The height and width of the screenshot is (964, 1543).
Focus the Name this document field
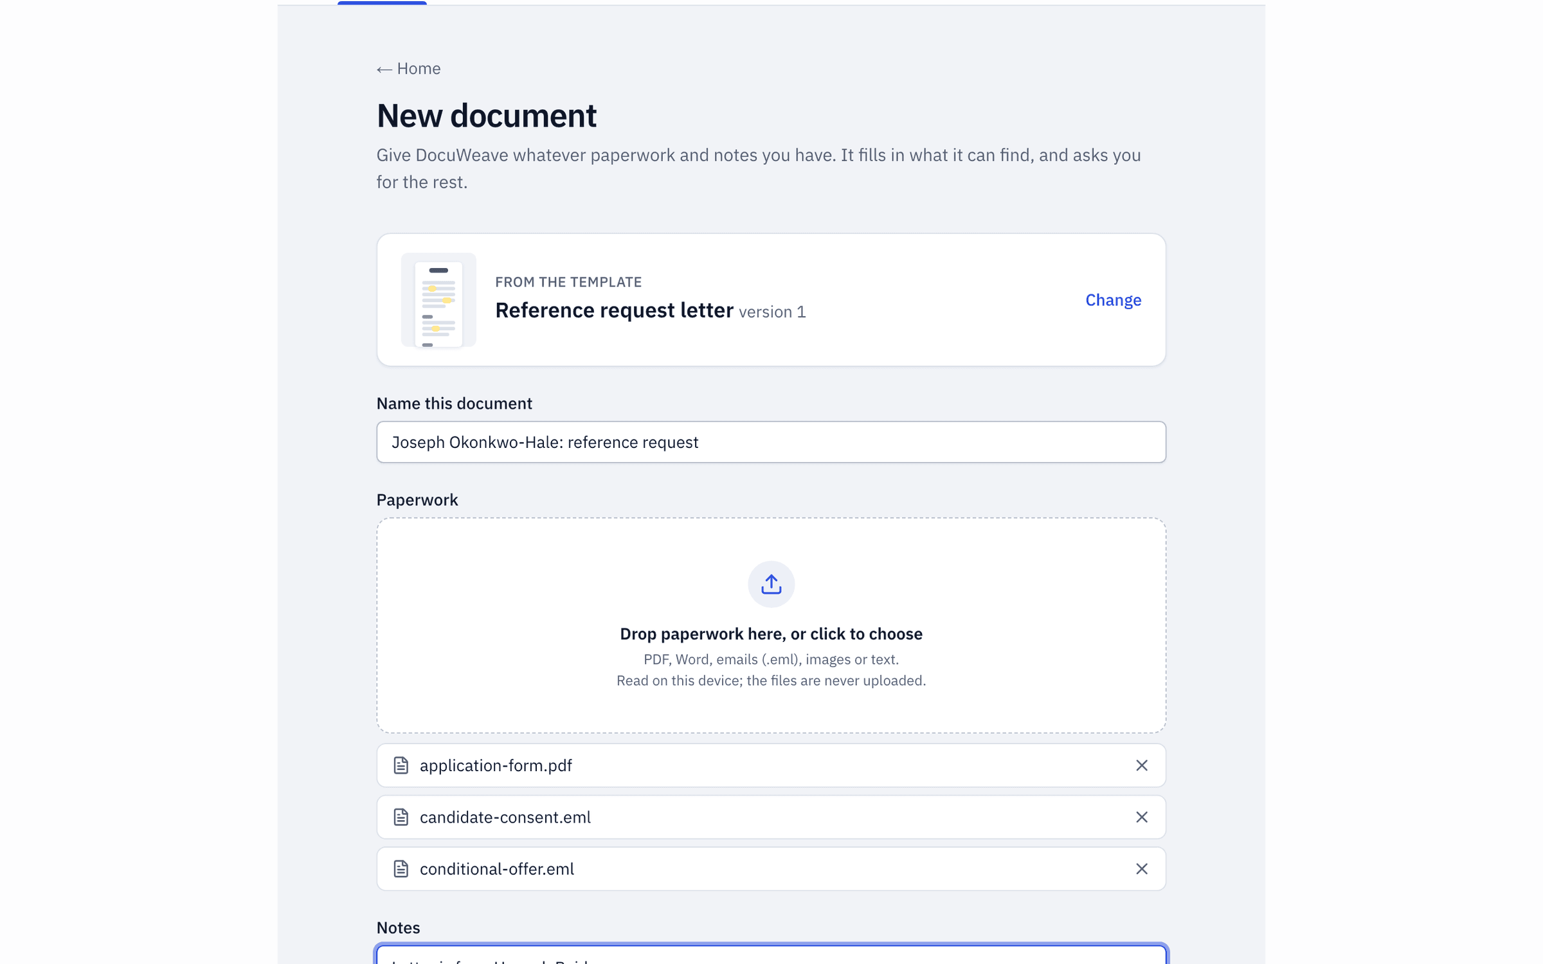pos(771,442)
